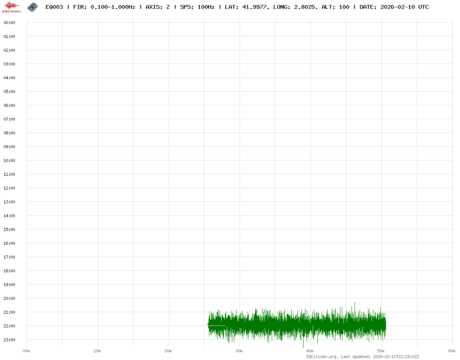
Task: Select the 22:00 hour row label
Action: [x=9, y=326]
